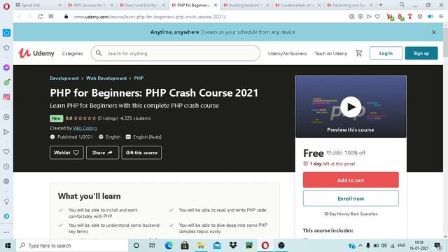Open Udemy for Business link
Image resolution: width=448 pixels, height=252 pixels.
click(288, 53)
